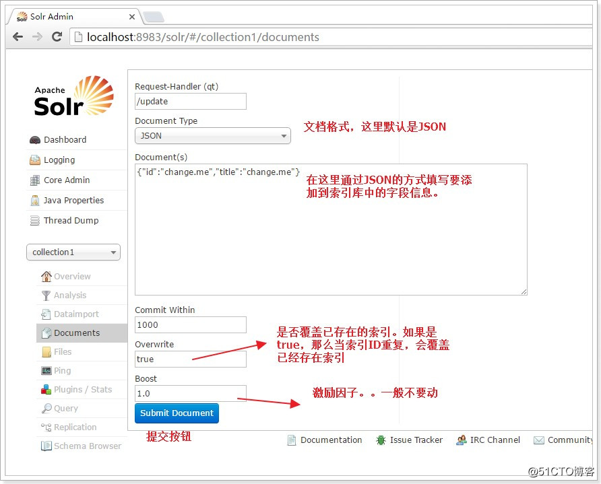Image resolution: width=601 pixels, height=484 pixels.
Task: Click the IRC Channel people icon
Action: (461, 440)
